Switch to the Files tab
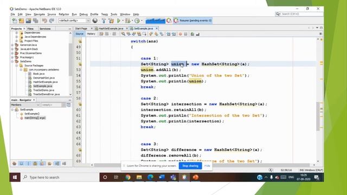Viewport: 347px width, 195px height. (30, 29)
